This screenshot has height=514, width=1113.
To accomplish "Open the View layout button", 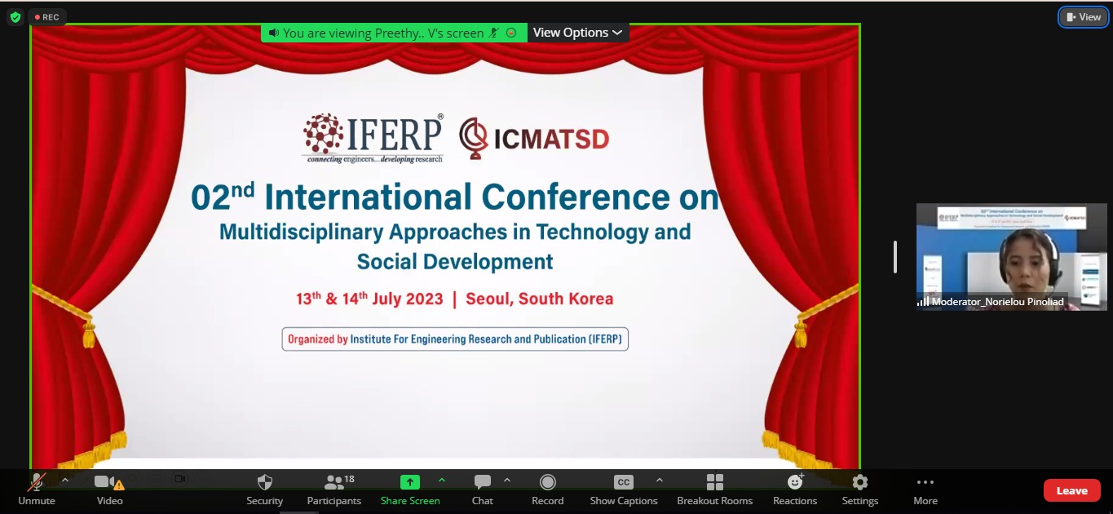I will [1084, 17].
